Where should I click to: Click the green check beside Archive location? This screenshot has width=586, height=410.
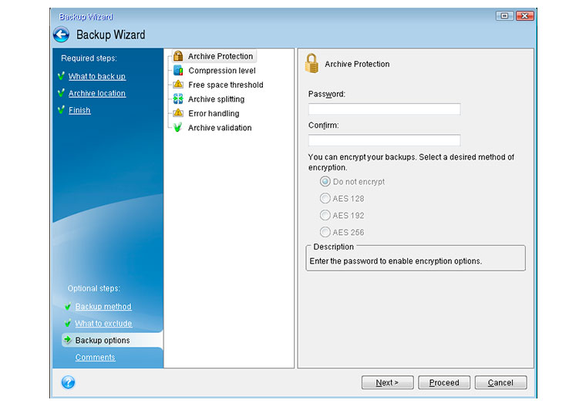61,92
